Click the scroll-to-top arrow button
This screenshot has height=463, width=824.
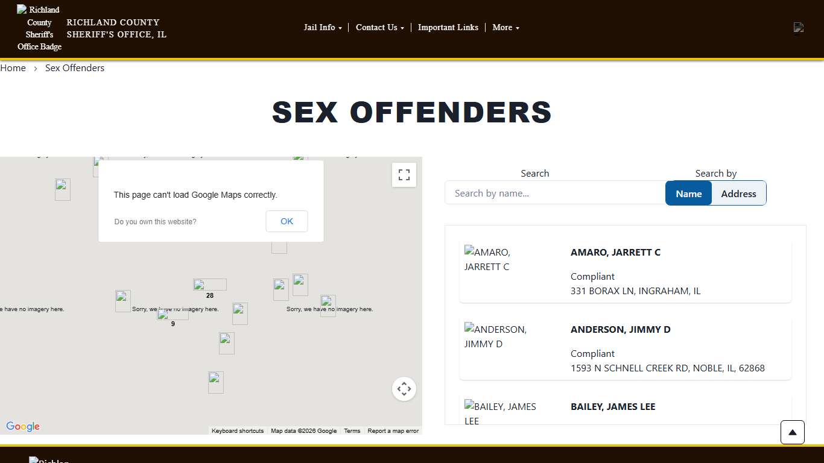point(792,432)
